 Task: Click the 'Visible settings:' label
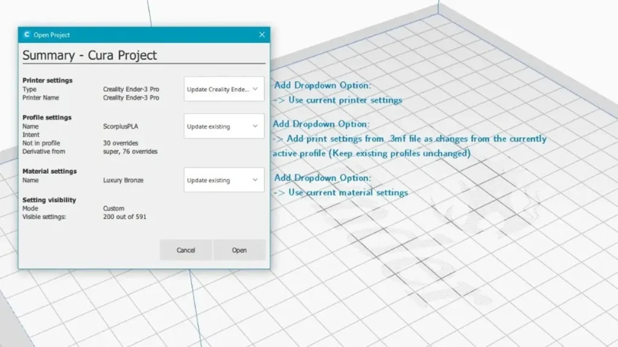44,217
